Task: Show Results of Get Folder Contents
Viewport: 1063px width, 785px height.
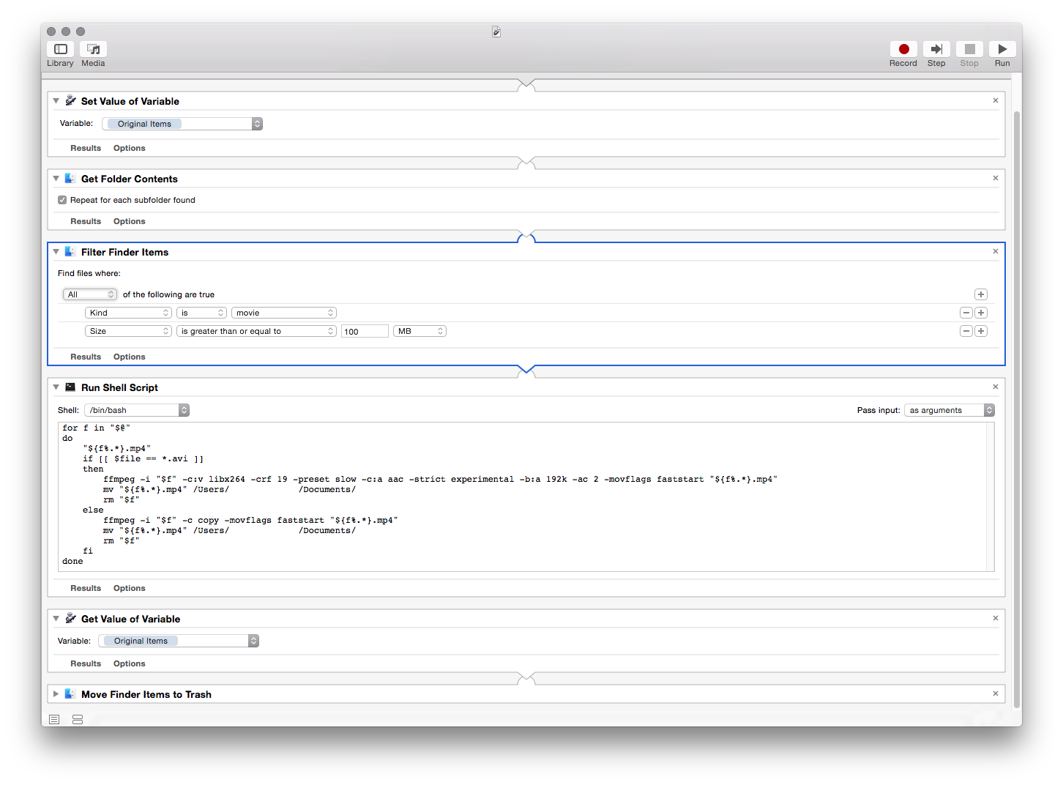Action: point(86,221)
